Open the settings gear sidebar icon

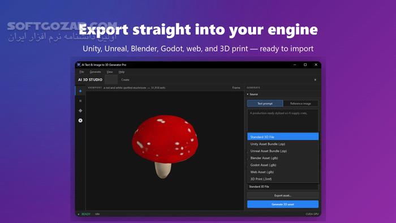click(80, 121)
